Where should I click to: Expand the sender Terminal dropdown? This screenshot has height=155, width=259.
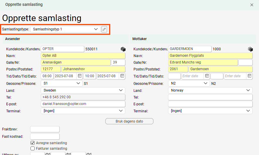pyautogui.click(x=121, y=111)
